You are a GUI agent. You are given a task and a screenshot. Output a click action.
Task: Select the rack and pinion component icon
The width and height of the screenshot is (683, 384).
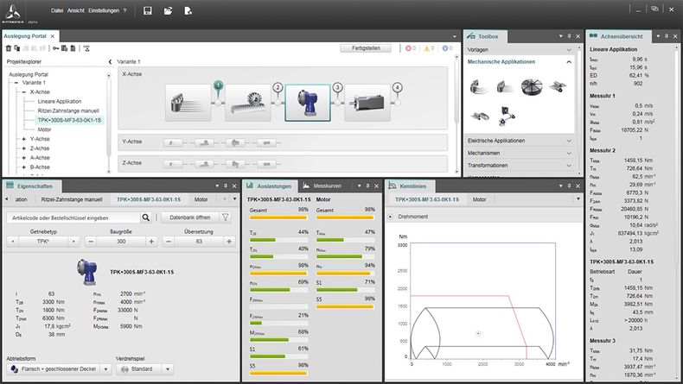[x=248, y=105]
